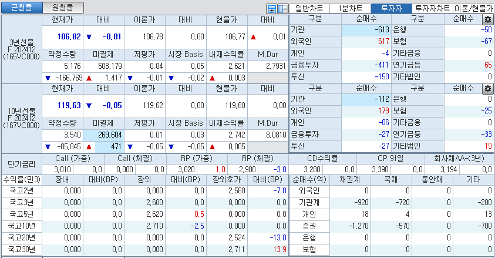The height and width of the screenshot is (258, 495).
Task: Open settings gear for 3년선물 investor table
Action: point(488,19)
